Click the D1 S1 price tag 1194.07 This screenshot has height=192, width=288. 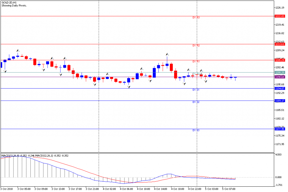coord(280,89)
